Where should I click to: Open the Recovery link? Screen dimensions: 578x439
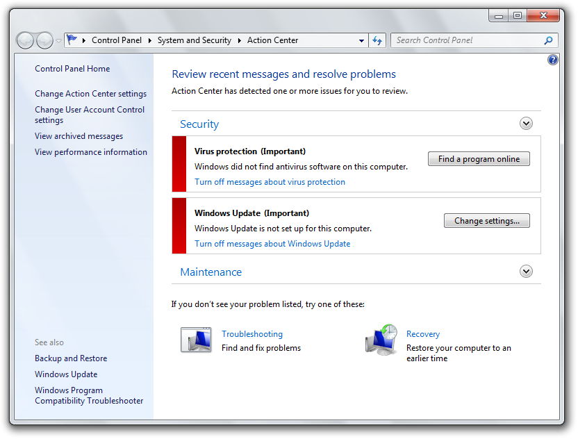point(423,334)
